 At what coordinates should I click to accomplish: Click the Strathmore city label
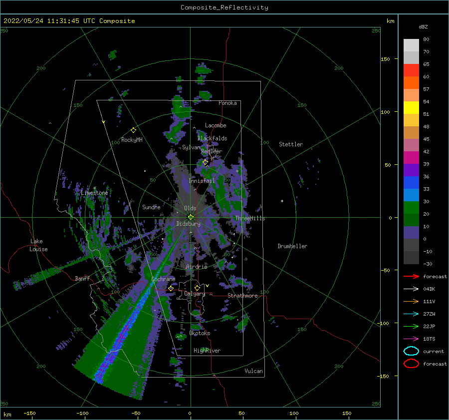tap(242, 296)
